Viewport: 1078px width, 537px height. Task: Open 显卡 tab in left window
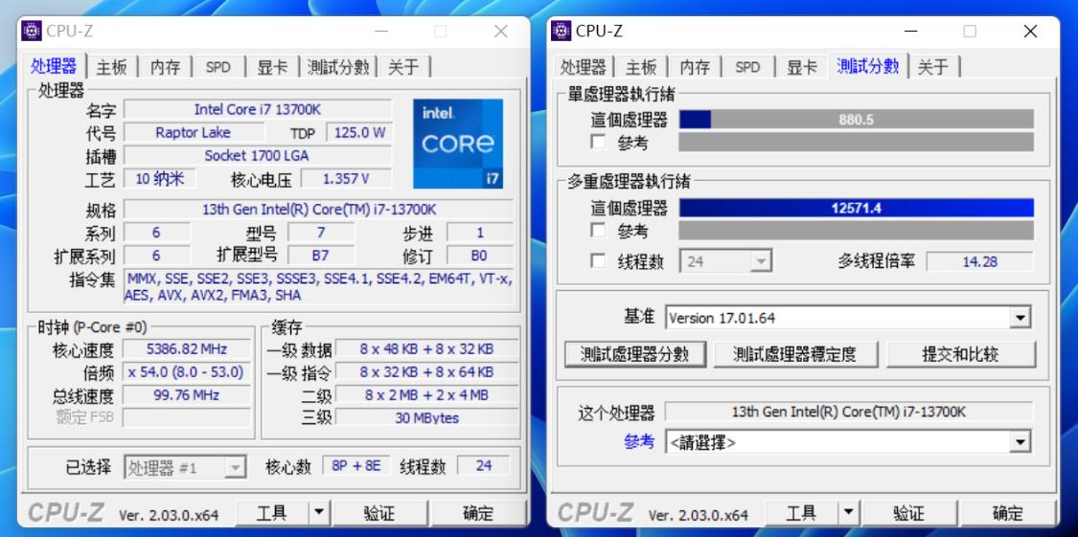tap(272, 67)
